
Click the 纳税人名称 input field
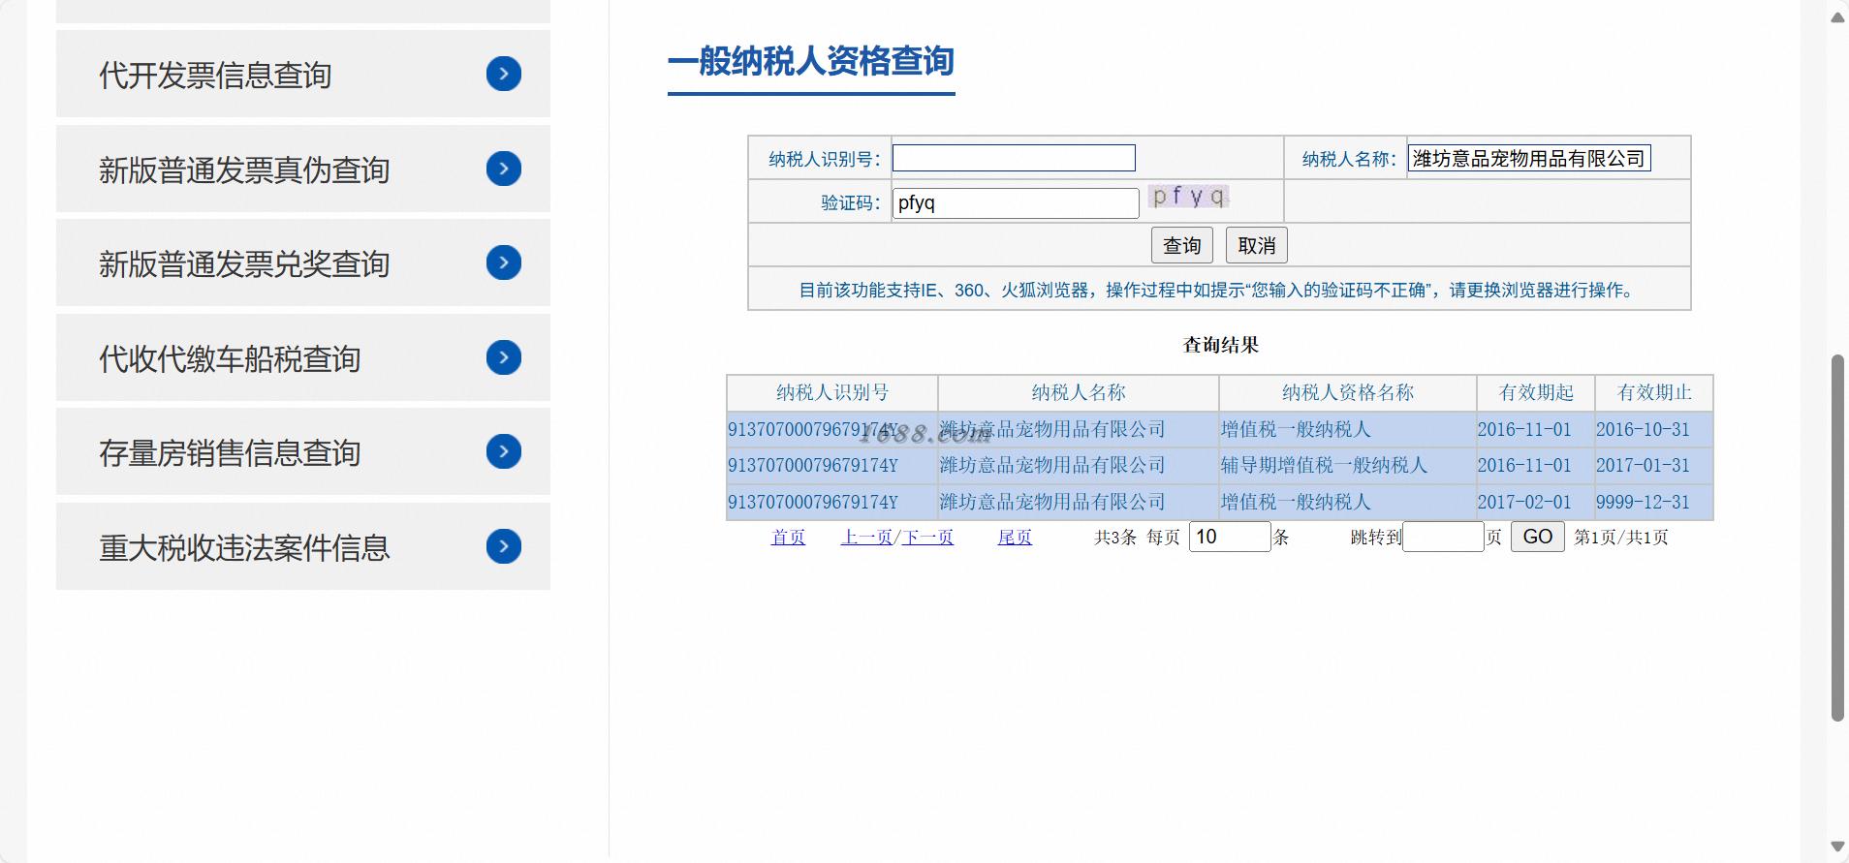tap(1529, 158)
